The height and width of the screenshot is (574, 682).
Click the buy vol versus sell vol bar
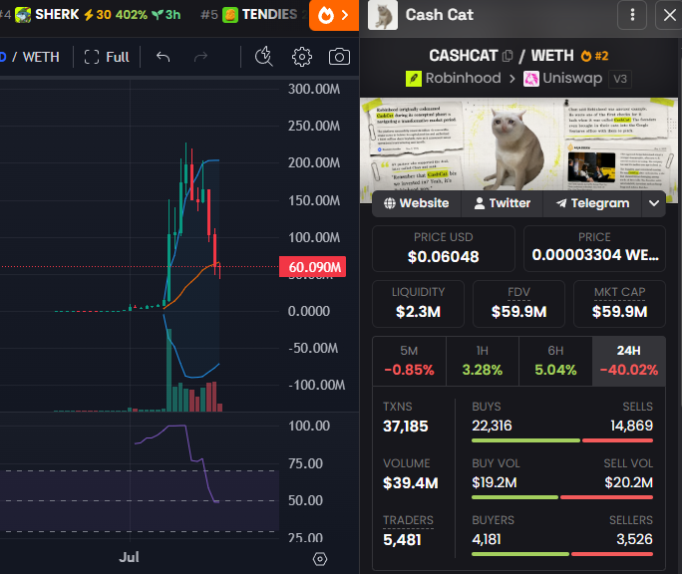tap(562, 497)
